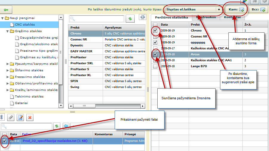Click the paperclip attach file icon
The image size is (269, 151).
[x=11, y=117]
